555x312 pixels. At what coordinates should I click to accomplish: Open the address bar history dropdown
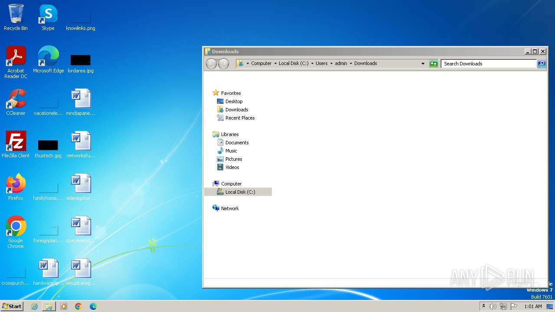pyautogui.click(x=423, y=64)
